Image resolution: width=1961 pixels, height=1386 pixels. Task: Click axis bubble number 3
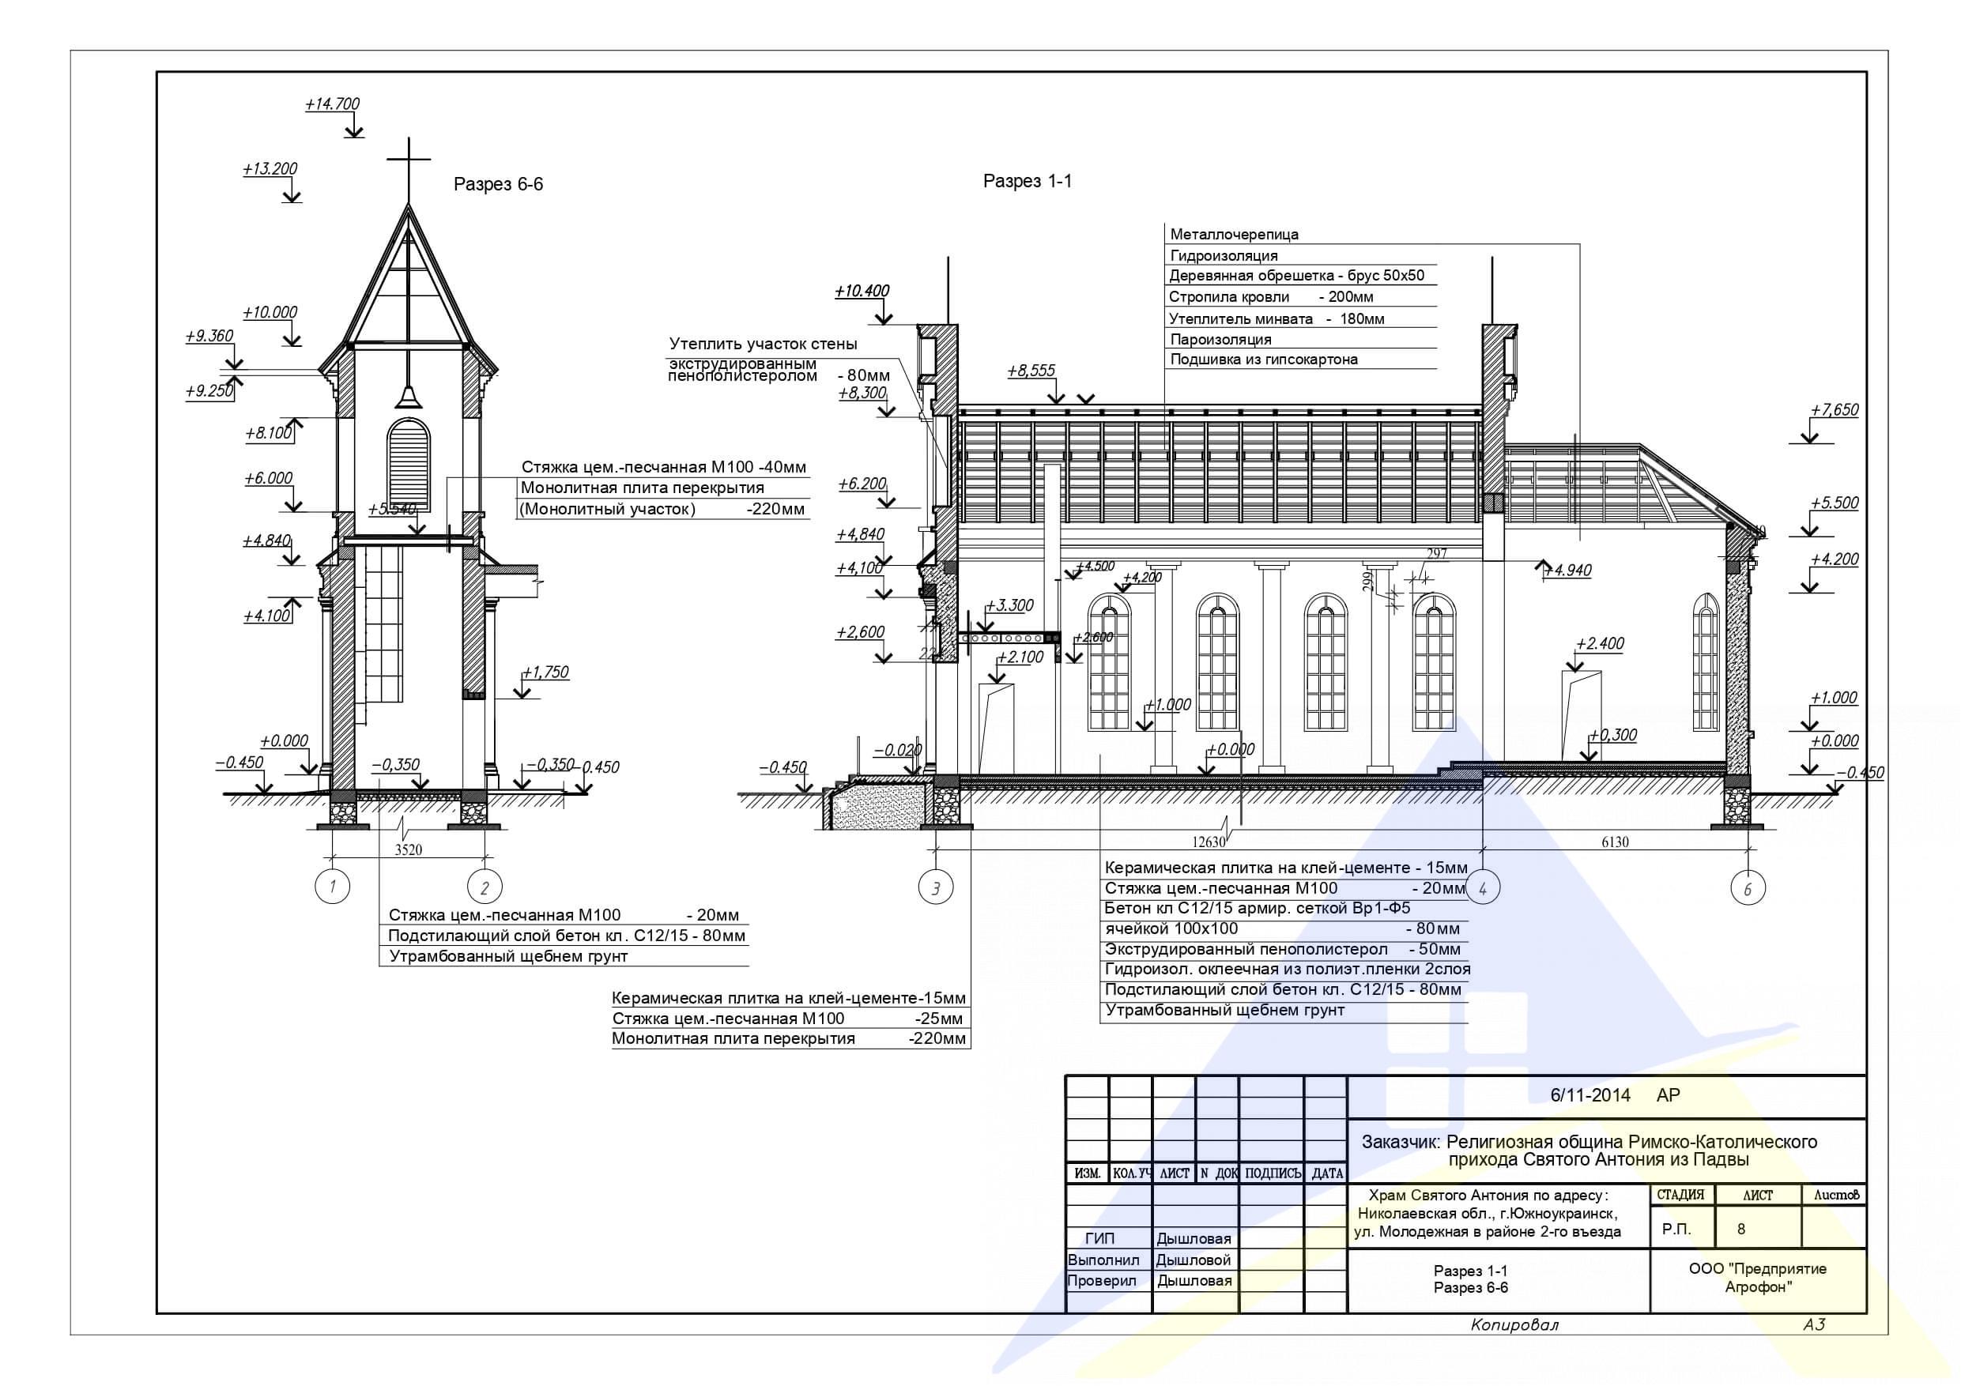[935, 888]
